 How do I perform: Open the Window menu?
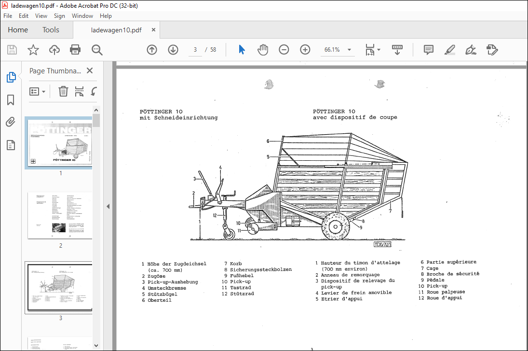(82, 16)
